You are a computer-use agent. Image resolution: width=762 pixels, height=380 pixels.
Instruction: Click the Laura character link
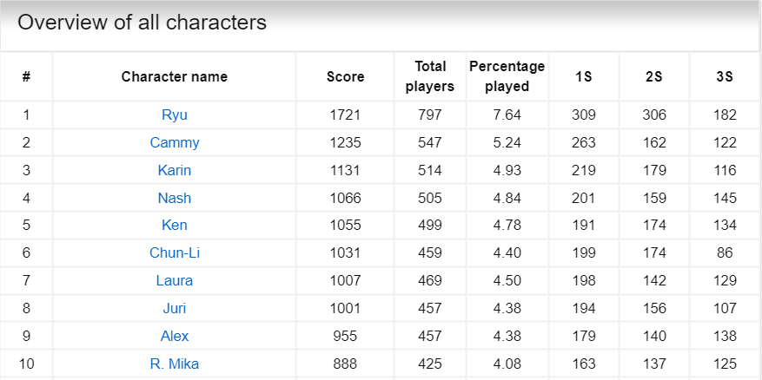(x=175, y=280)
